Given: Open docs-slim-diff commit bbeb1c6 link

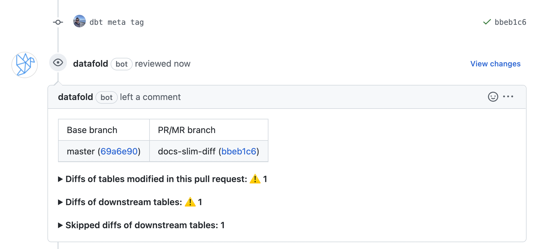Looking at the screenshot, I should coord(239,151).
